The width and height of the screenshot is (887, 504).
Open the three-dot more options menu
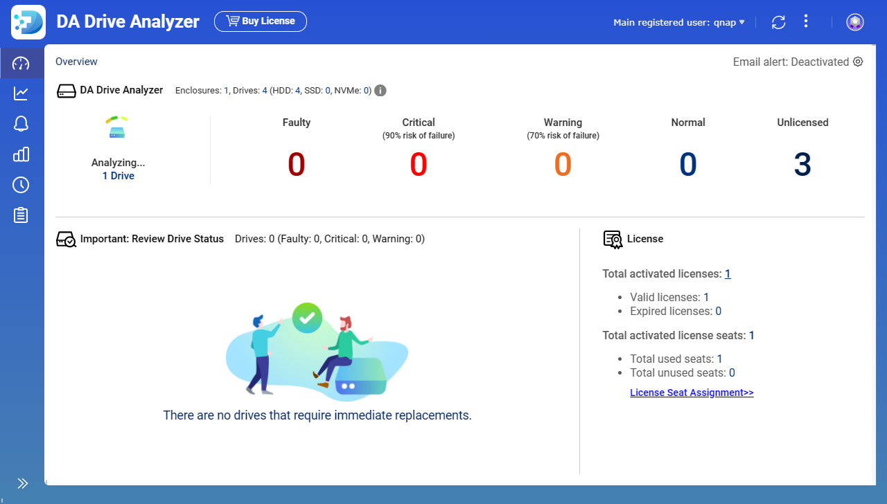(805, 21)
